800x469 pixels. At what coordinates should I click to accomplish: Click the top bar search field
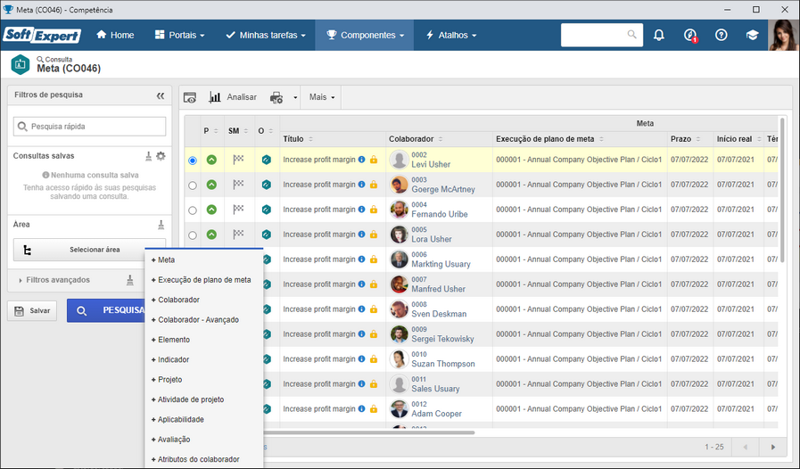tap(601, 35)
